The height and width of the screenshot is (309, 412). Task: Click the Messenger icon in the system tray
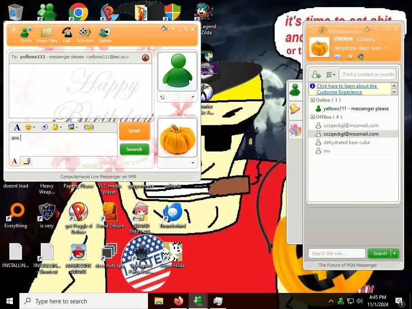[x=341, y=301]
